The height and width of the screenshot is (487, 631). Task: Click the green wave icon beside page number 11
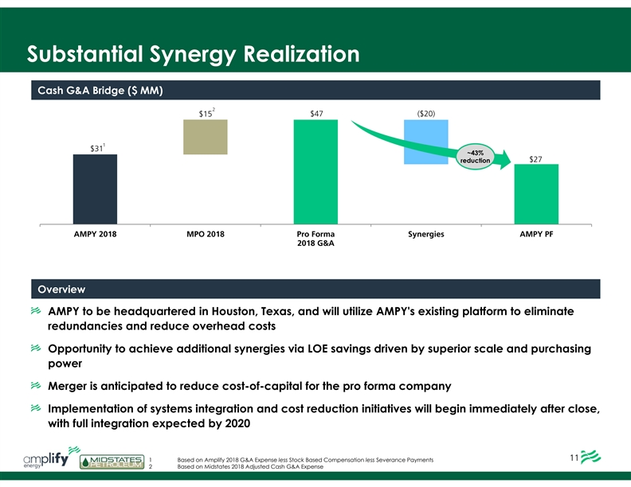(x=591, y=459)
